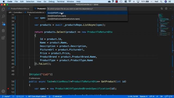Click the GetProduct method name on line 50
This screenshot has width=174, height=98.
click(x=108, y=82)
